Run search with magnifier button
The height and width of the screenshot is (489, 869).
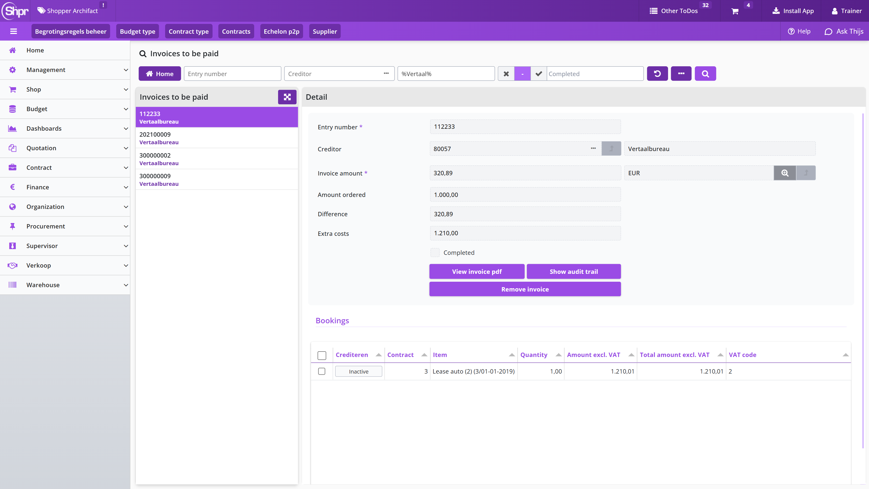[705, 74]
